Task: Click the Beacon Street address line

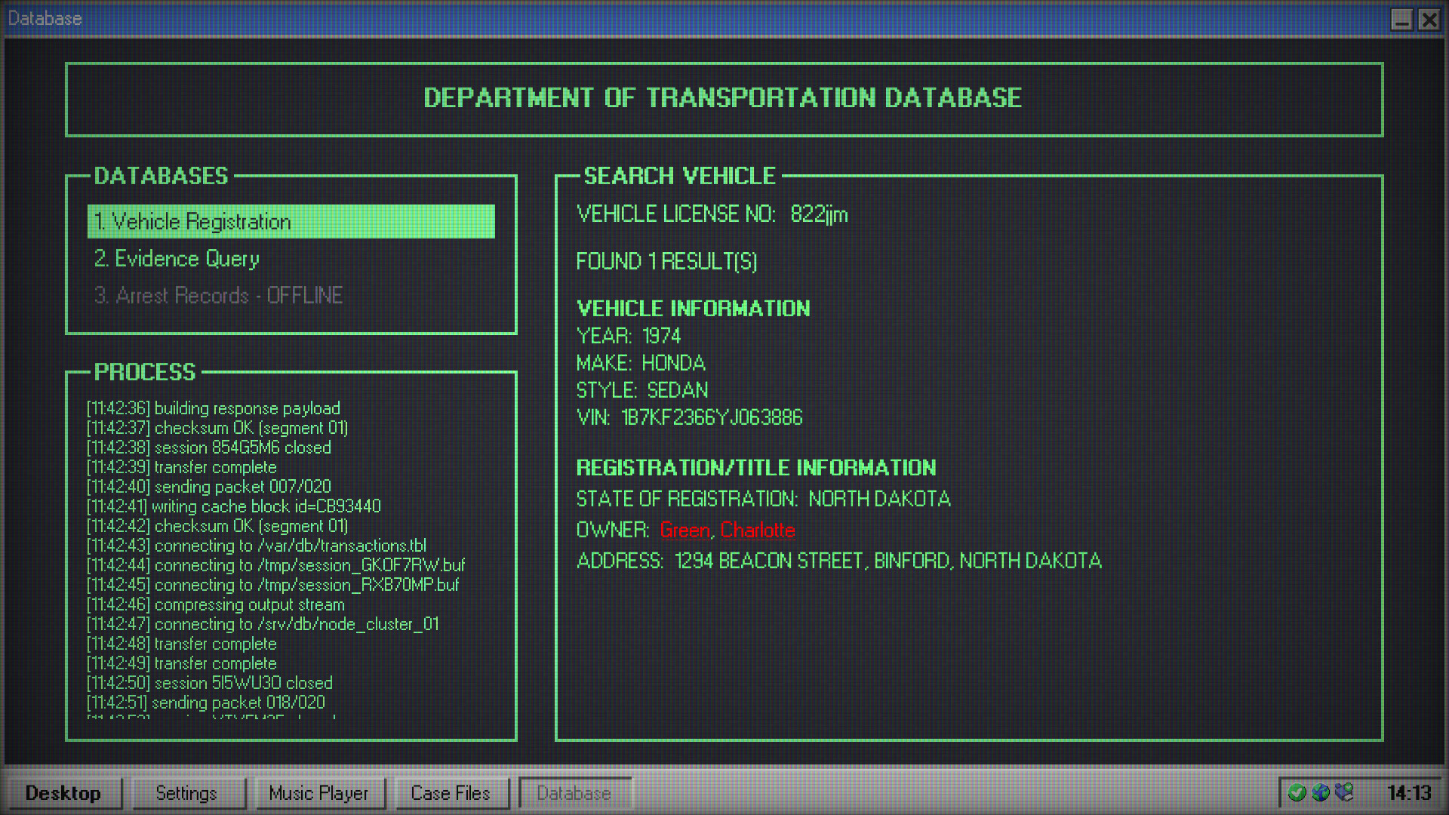Action: [888, 561]
